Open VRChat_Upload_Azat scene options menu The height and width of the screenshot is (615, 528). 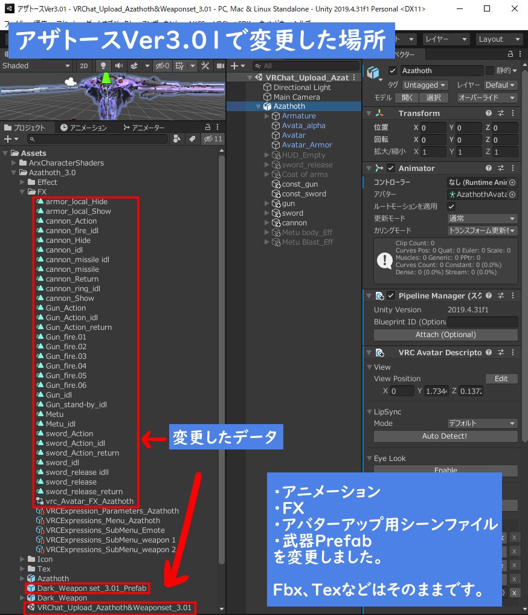tap(354, 78)
